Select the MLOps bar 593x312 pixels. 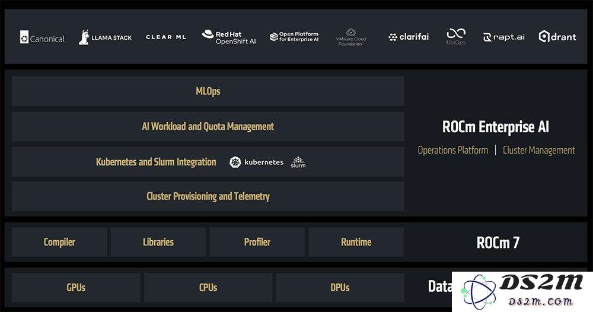[208, 91]
